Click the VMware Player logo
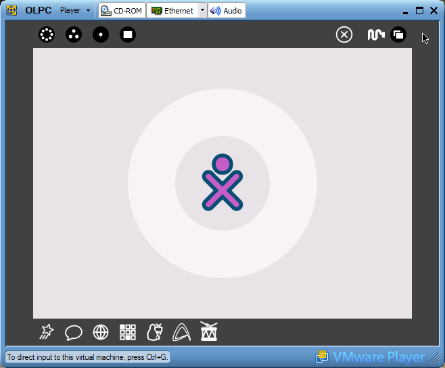Viewport: 445px width, 368px height. tap(371, 357)
